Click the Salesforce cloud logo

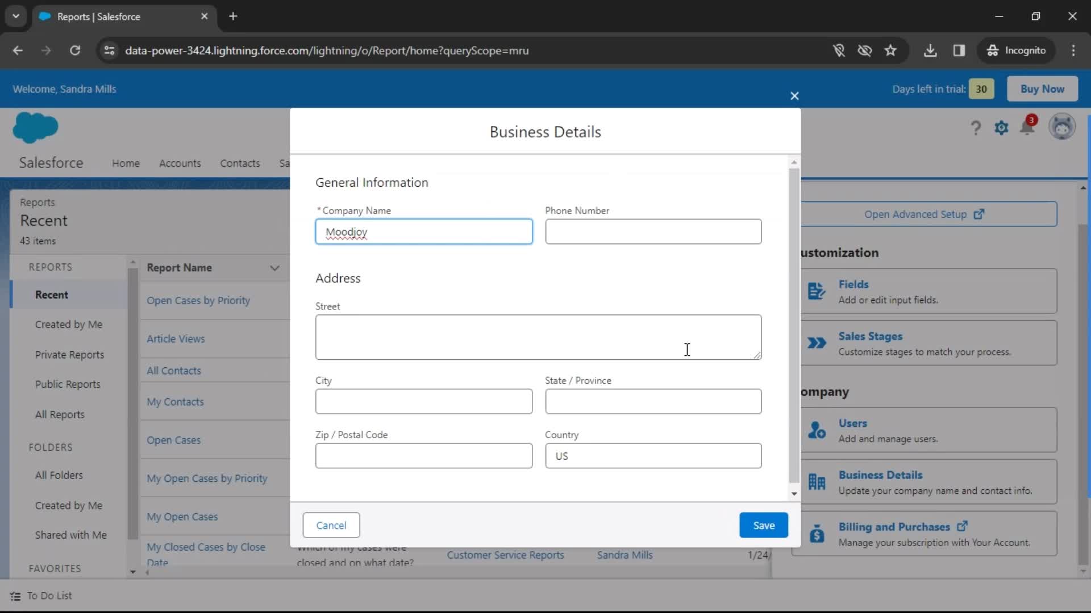(x=35, y=127)
